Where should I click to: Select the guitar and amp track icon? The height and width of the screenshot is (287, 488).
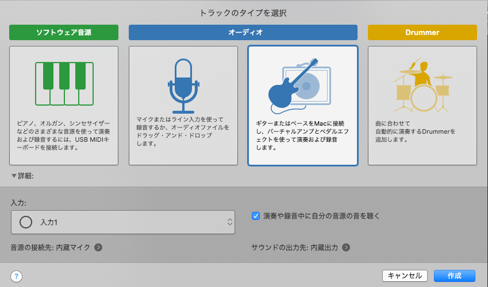click(x=299, y=86)
